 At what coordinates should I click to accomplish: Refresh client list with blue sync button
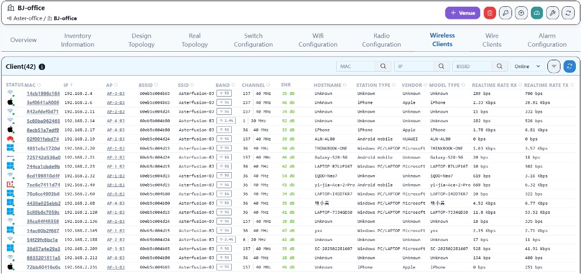570,66
